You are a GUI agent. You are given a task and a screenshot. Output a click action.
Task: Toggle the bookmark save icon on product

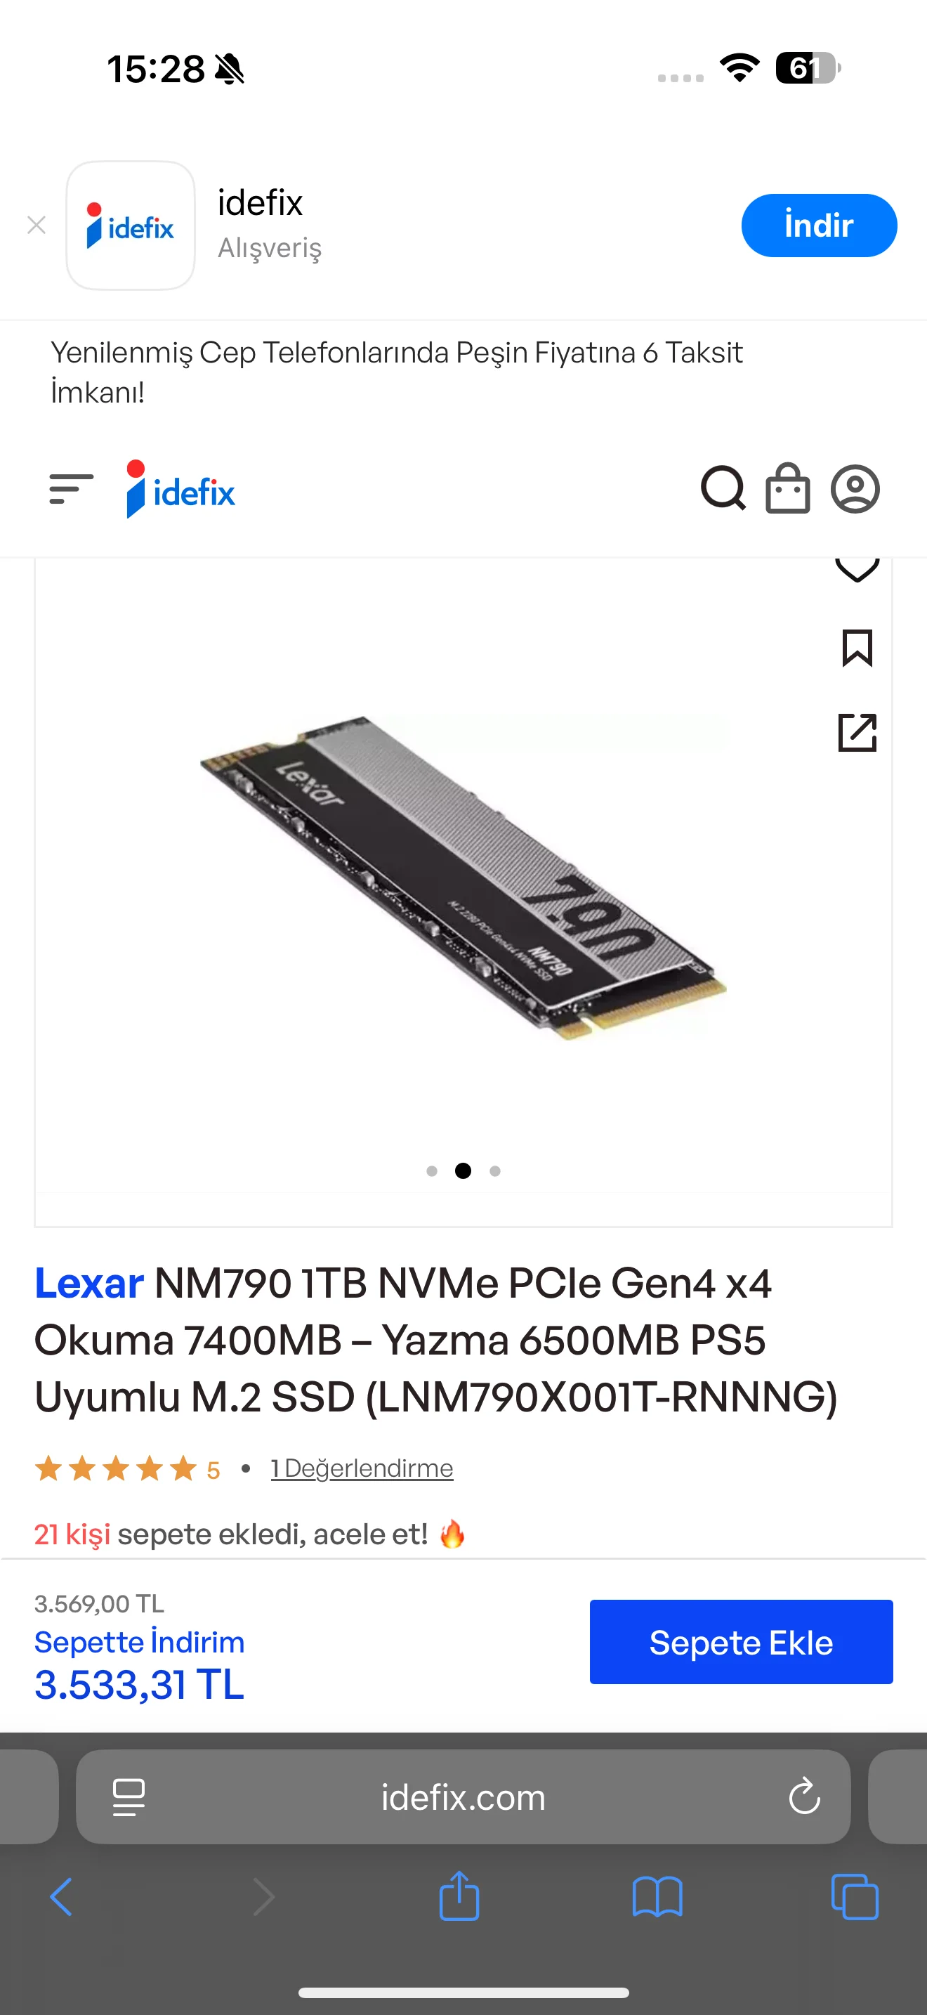[857, 648]
